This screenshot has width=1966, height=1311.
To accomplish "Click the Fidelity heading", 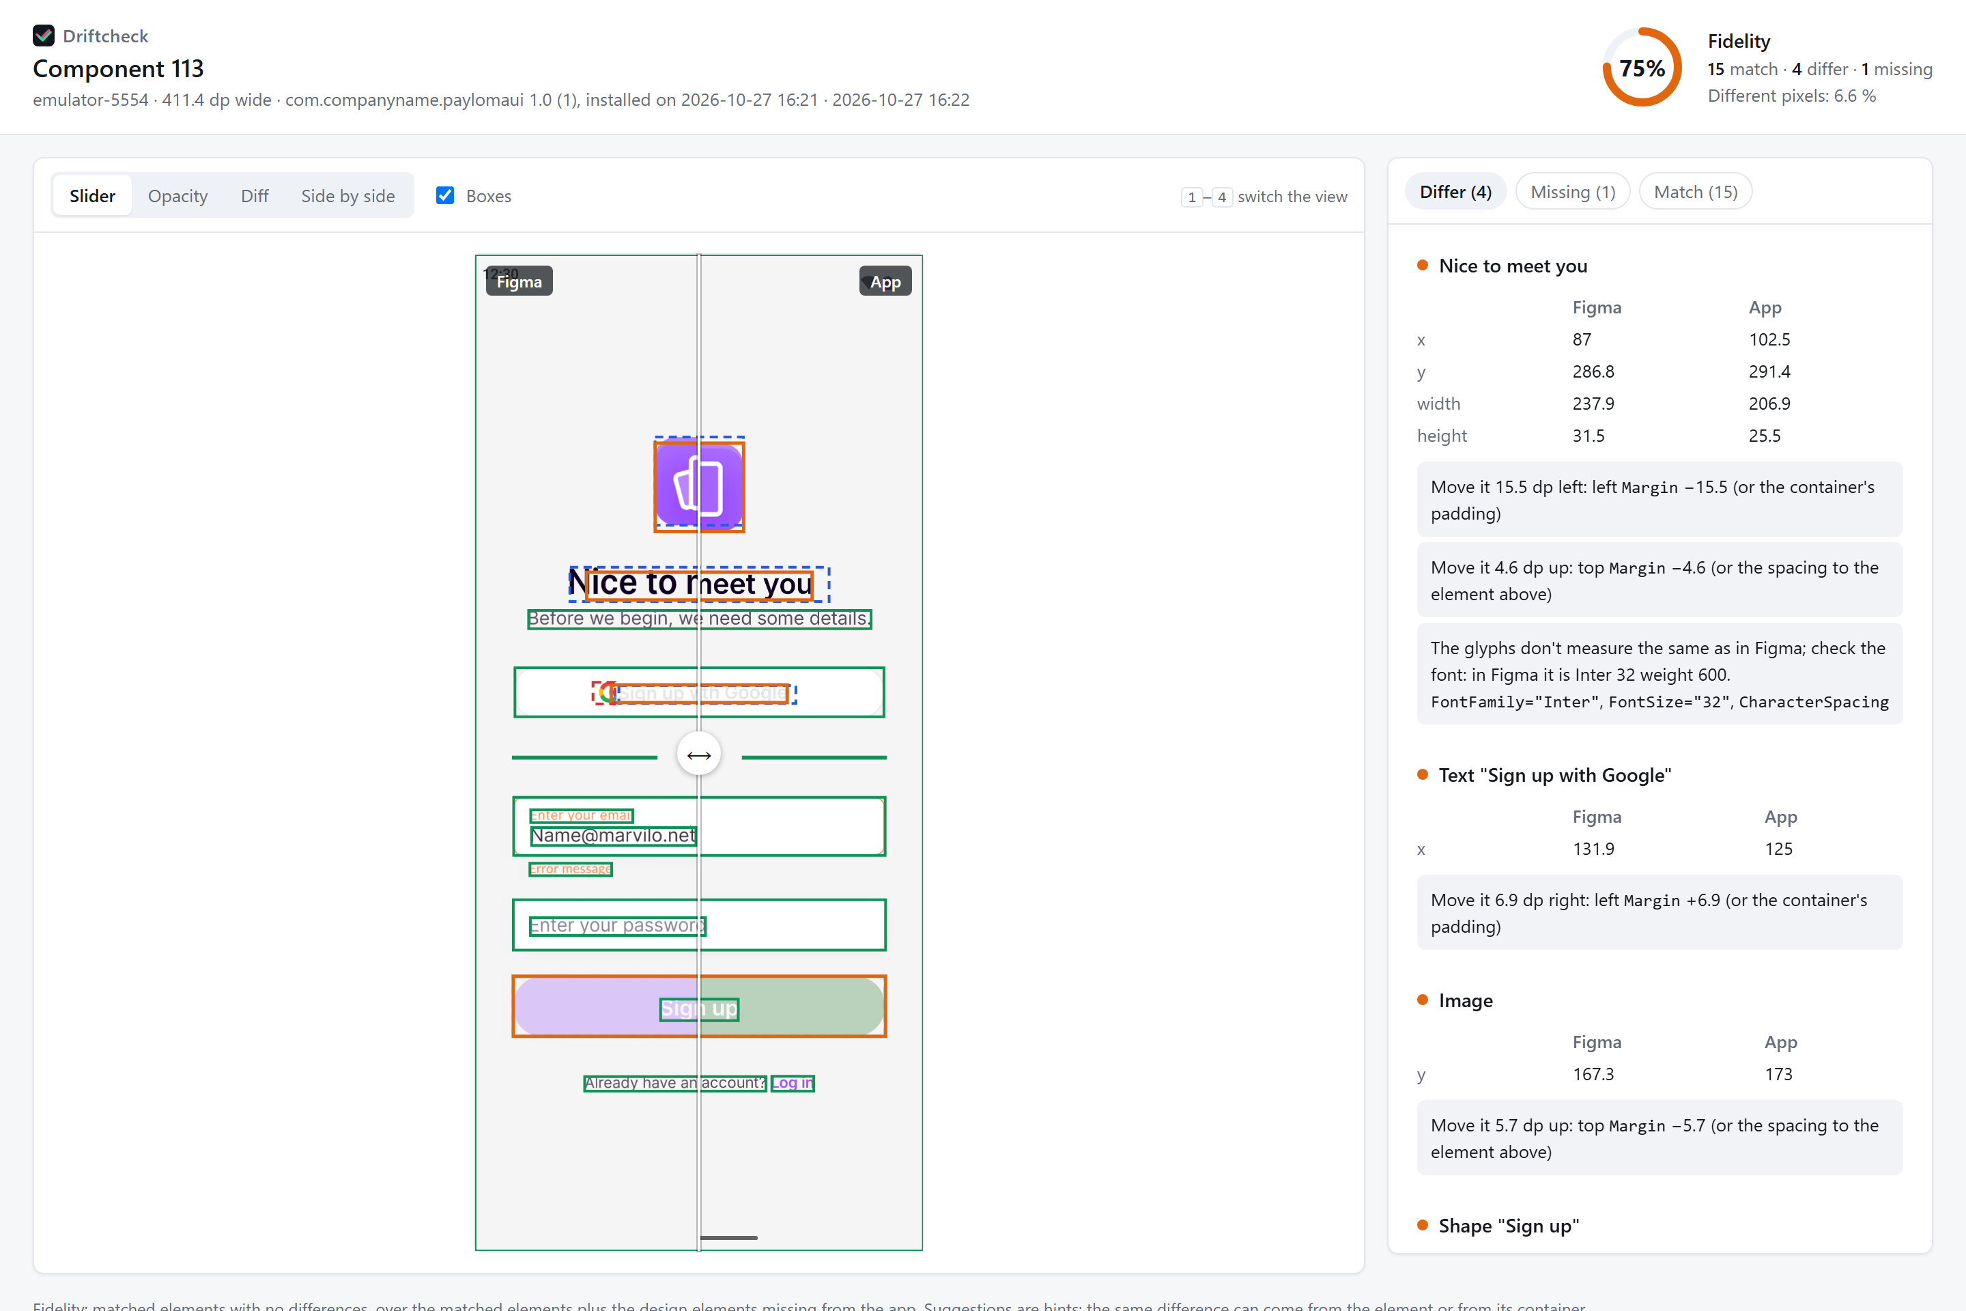I will [1739, 41].
